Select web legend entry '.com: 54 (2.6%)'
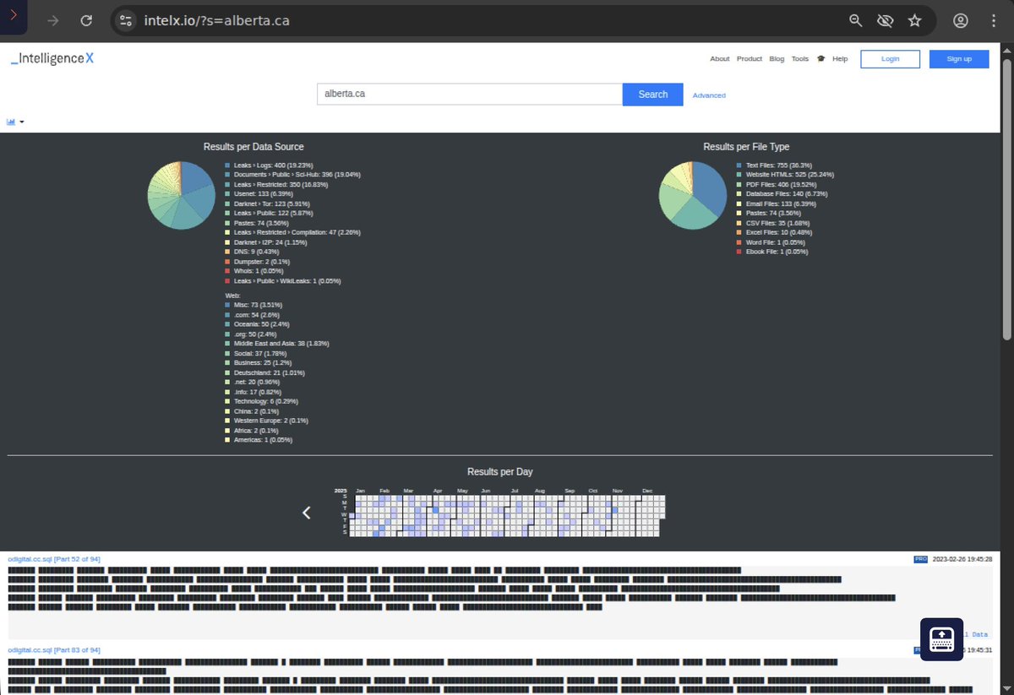The width and height of the screenshot is (1014, 695). coord(257,314)
